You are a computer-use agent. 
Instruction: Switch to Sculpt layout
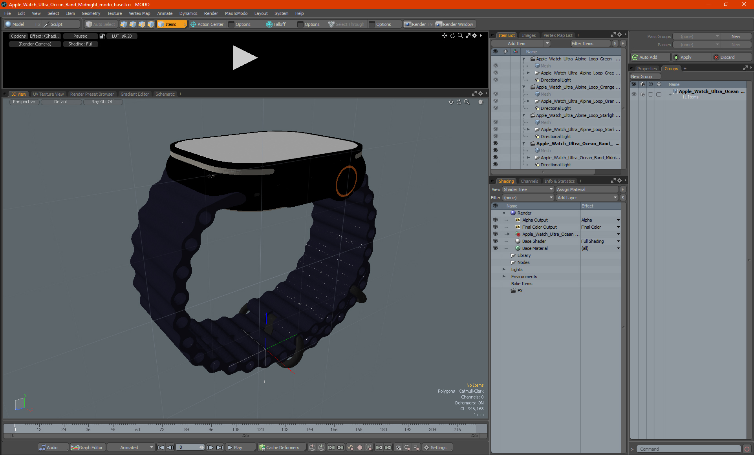click(61, 24)
